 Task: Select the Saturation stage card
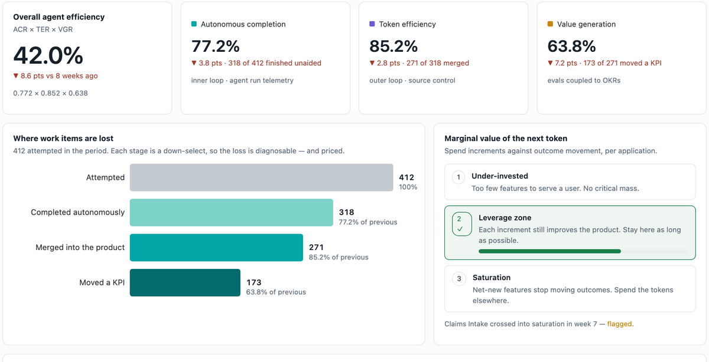570,289
